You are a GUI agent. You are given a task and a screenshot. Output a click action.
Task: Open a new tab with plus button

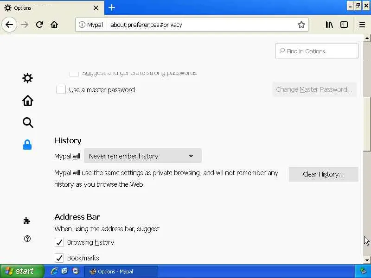point(111,7)
